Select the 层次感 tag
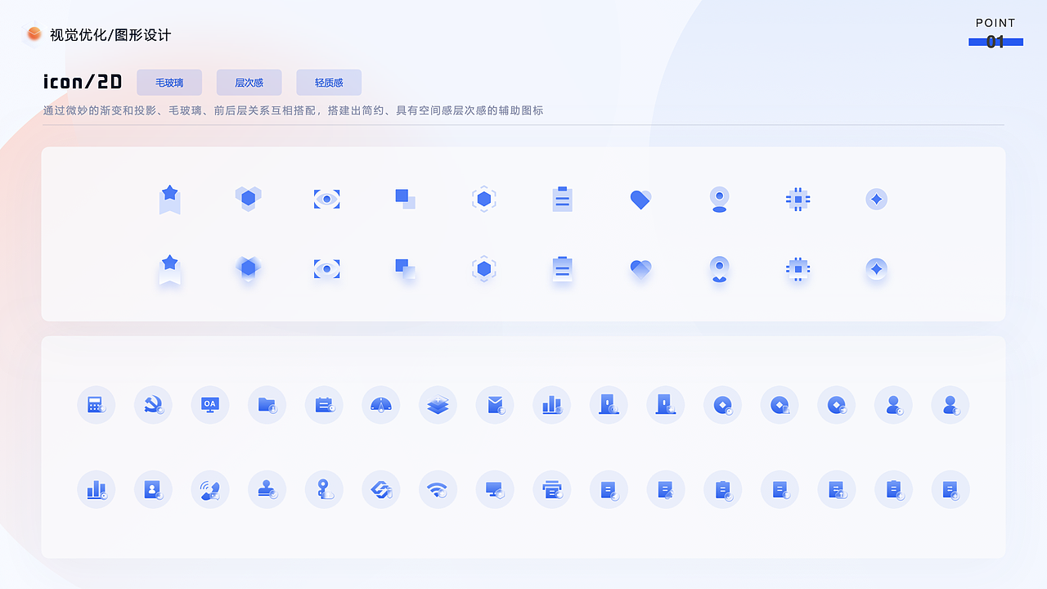This screenshot has height=589, width=1047. pyautogui.click(x=249, y=83)
